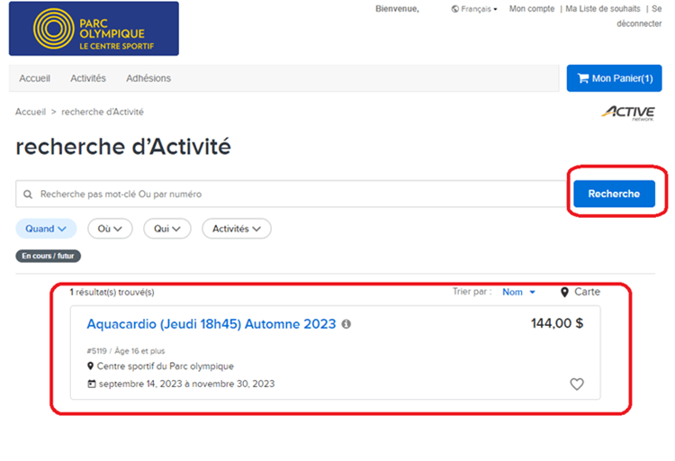Click the info icon beside Aquacardio title
The width and height of the screenshot is (675, 461).
[346, 324]
